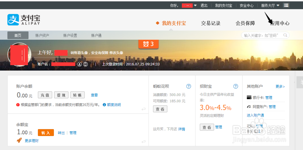303x150 pixels.
Task: Click 管理 link for 银行卡
Action: pos(269,97)
